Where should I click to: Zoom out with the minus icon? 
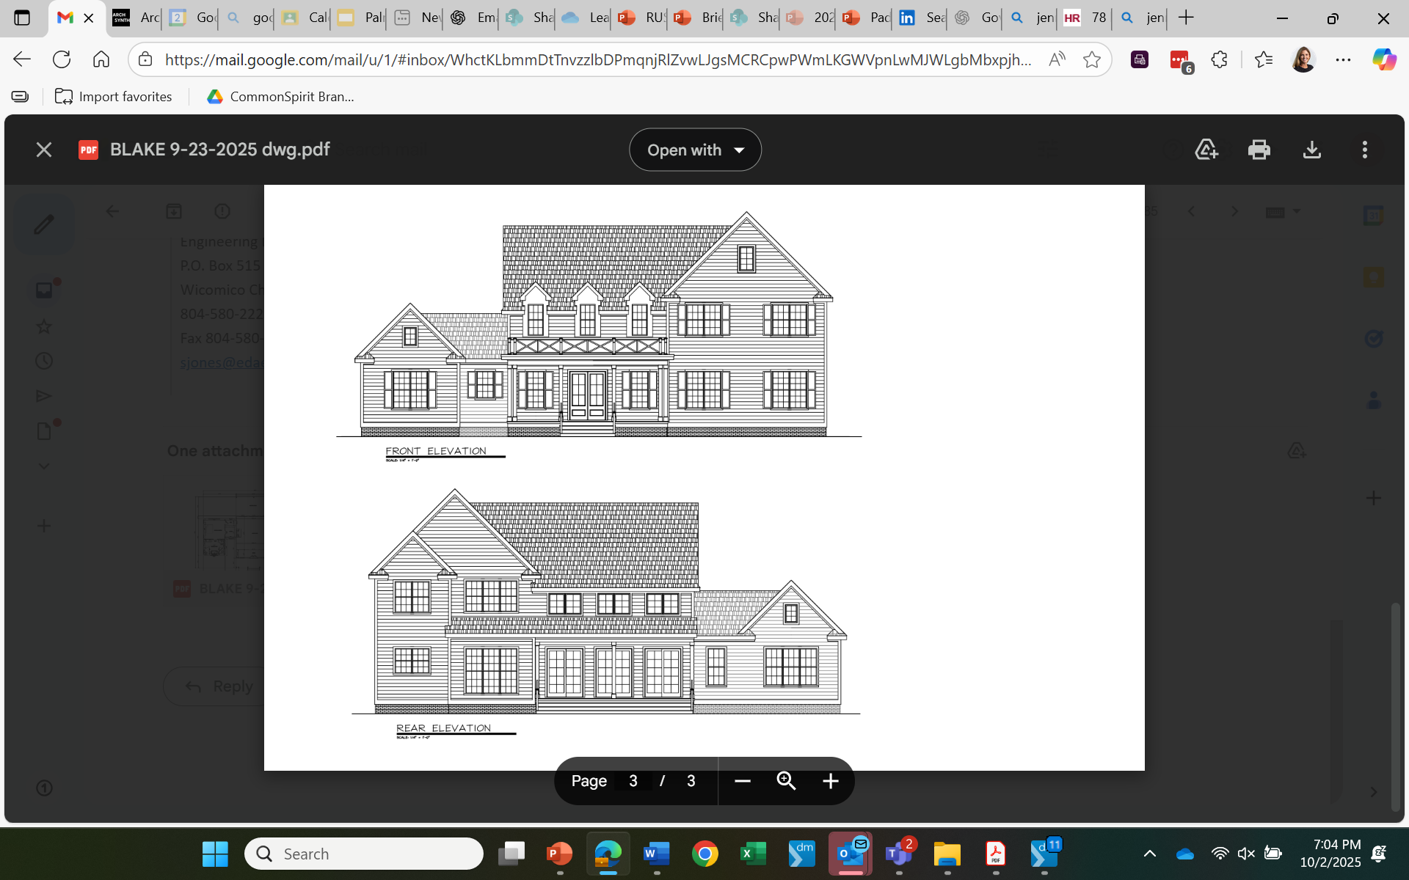click(x=743, y=781)
